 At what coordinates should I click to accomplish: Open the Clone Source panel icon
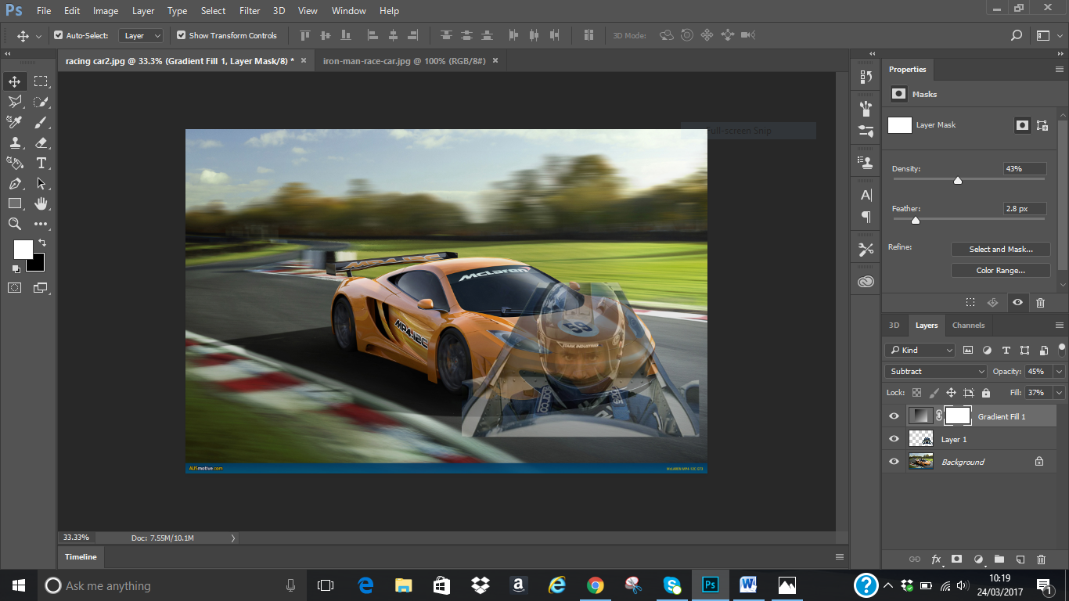pyautogui.click(x=866, y=163)
